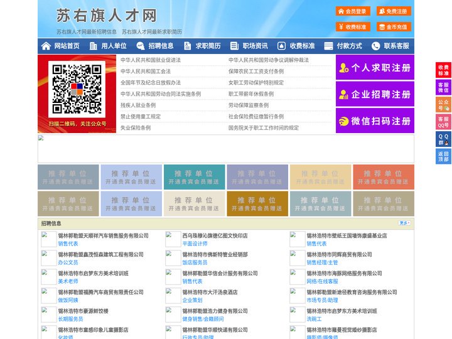Click logo thumbnail of 锡林浩特市壁纸王国墙饰康盛基业店
Image resolution: width=452 pixels, height=339 pixels.
click(x=297, y=239)
